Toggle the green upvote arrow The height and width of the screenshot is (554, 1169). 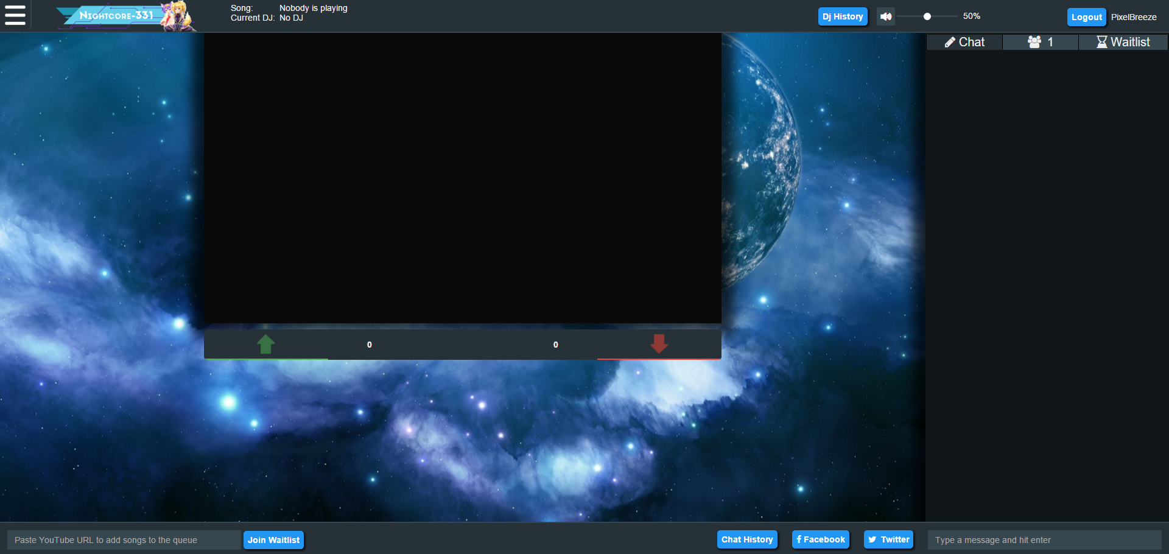point(265,344)
